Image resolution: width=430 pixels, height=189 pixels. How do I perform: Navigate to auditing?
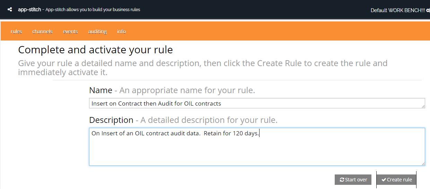tap(97, 31)
